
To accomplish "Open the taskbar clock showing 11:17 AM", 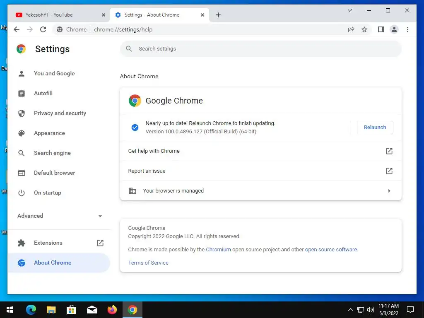I will [x=388, y=310].
